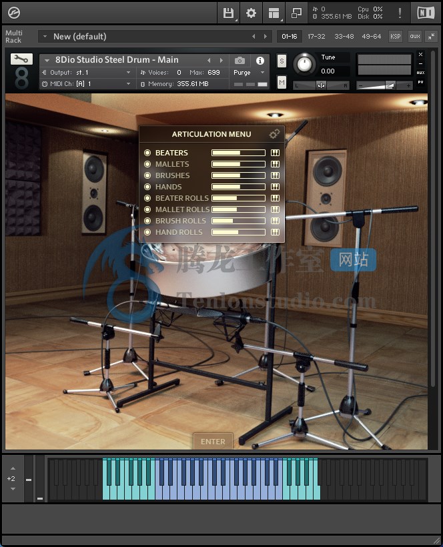
Task: Open the Purge dropdown menu
Action: (248, 73)
